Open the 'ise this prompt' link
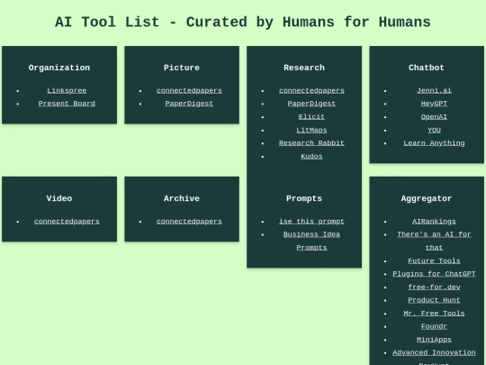This screenshot has height=365, width=486. click(x=311, y=222)
